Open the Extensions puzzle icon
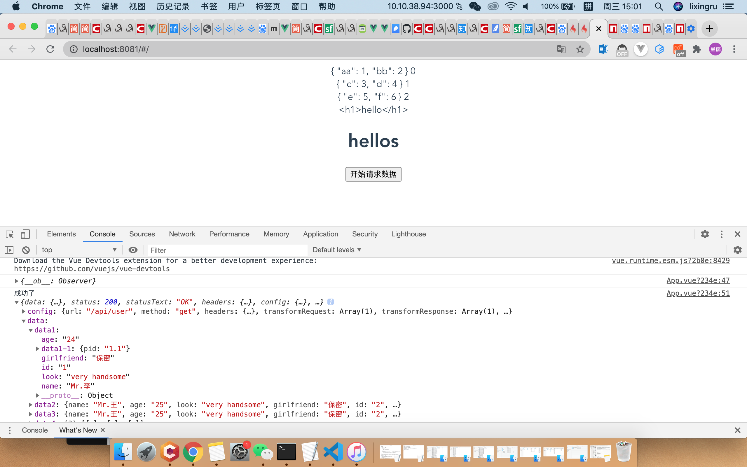The height and width of the screenshot is (467, 747). [x=697, y=49]
